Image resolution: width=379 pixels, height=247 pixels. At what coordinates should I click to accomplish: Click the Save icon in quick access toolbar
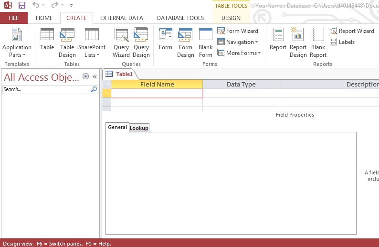(x=22, y=6)
